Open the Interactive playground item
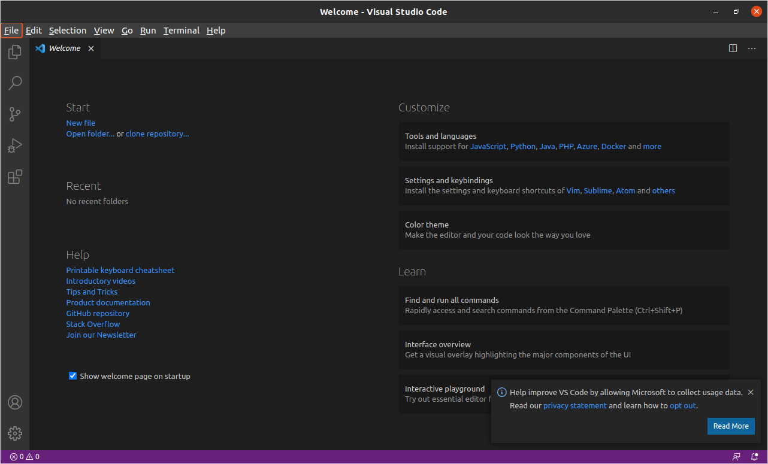The image size is (768, 464). [x=445, y=394]
